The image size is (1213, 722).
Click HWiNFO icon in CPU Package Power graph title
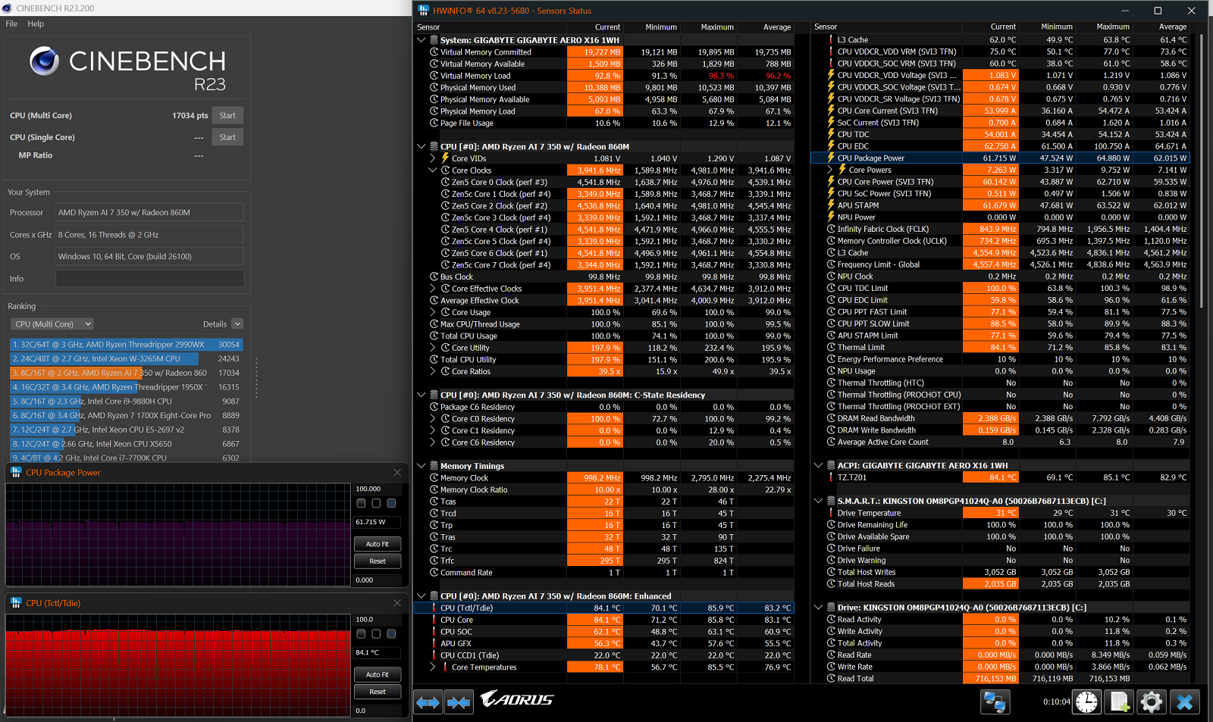point(16,473)
